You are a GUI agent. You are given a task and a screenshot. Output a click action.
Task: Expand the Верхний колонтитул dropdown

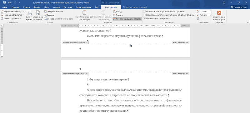pyautogui.click(x=12, y=12)
